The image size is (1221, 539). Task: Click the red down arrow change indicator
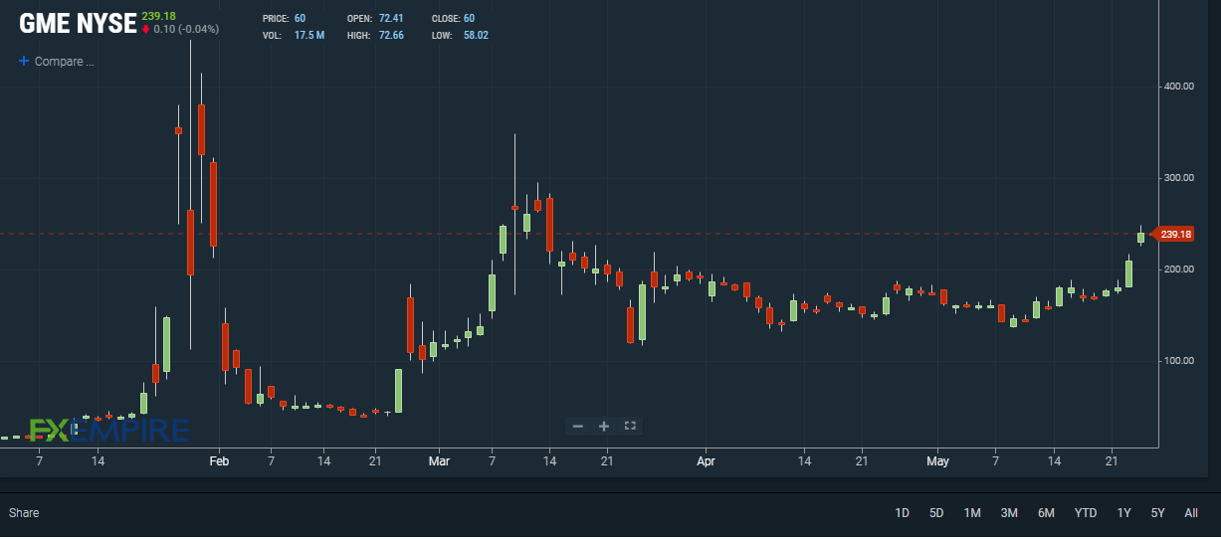tap(146, 30)
